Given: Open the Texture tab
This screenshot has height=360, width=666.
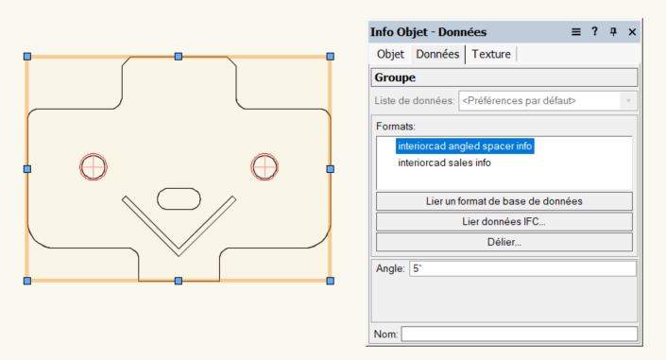Looking at the screenshot, I should point(491,55).
